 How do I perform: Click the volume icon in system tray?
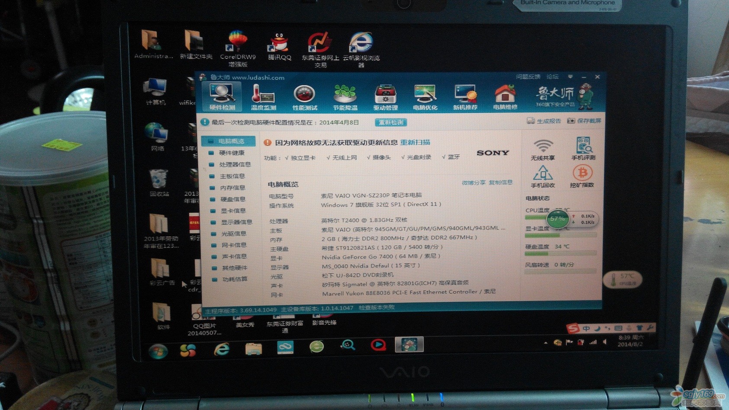pos(605,342)
